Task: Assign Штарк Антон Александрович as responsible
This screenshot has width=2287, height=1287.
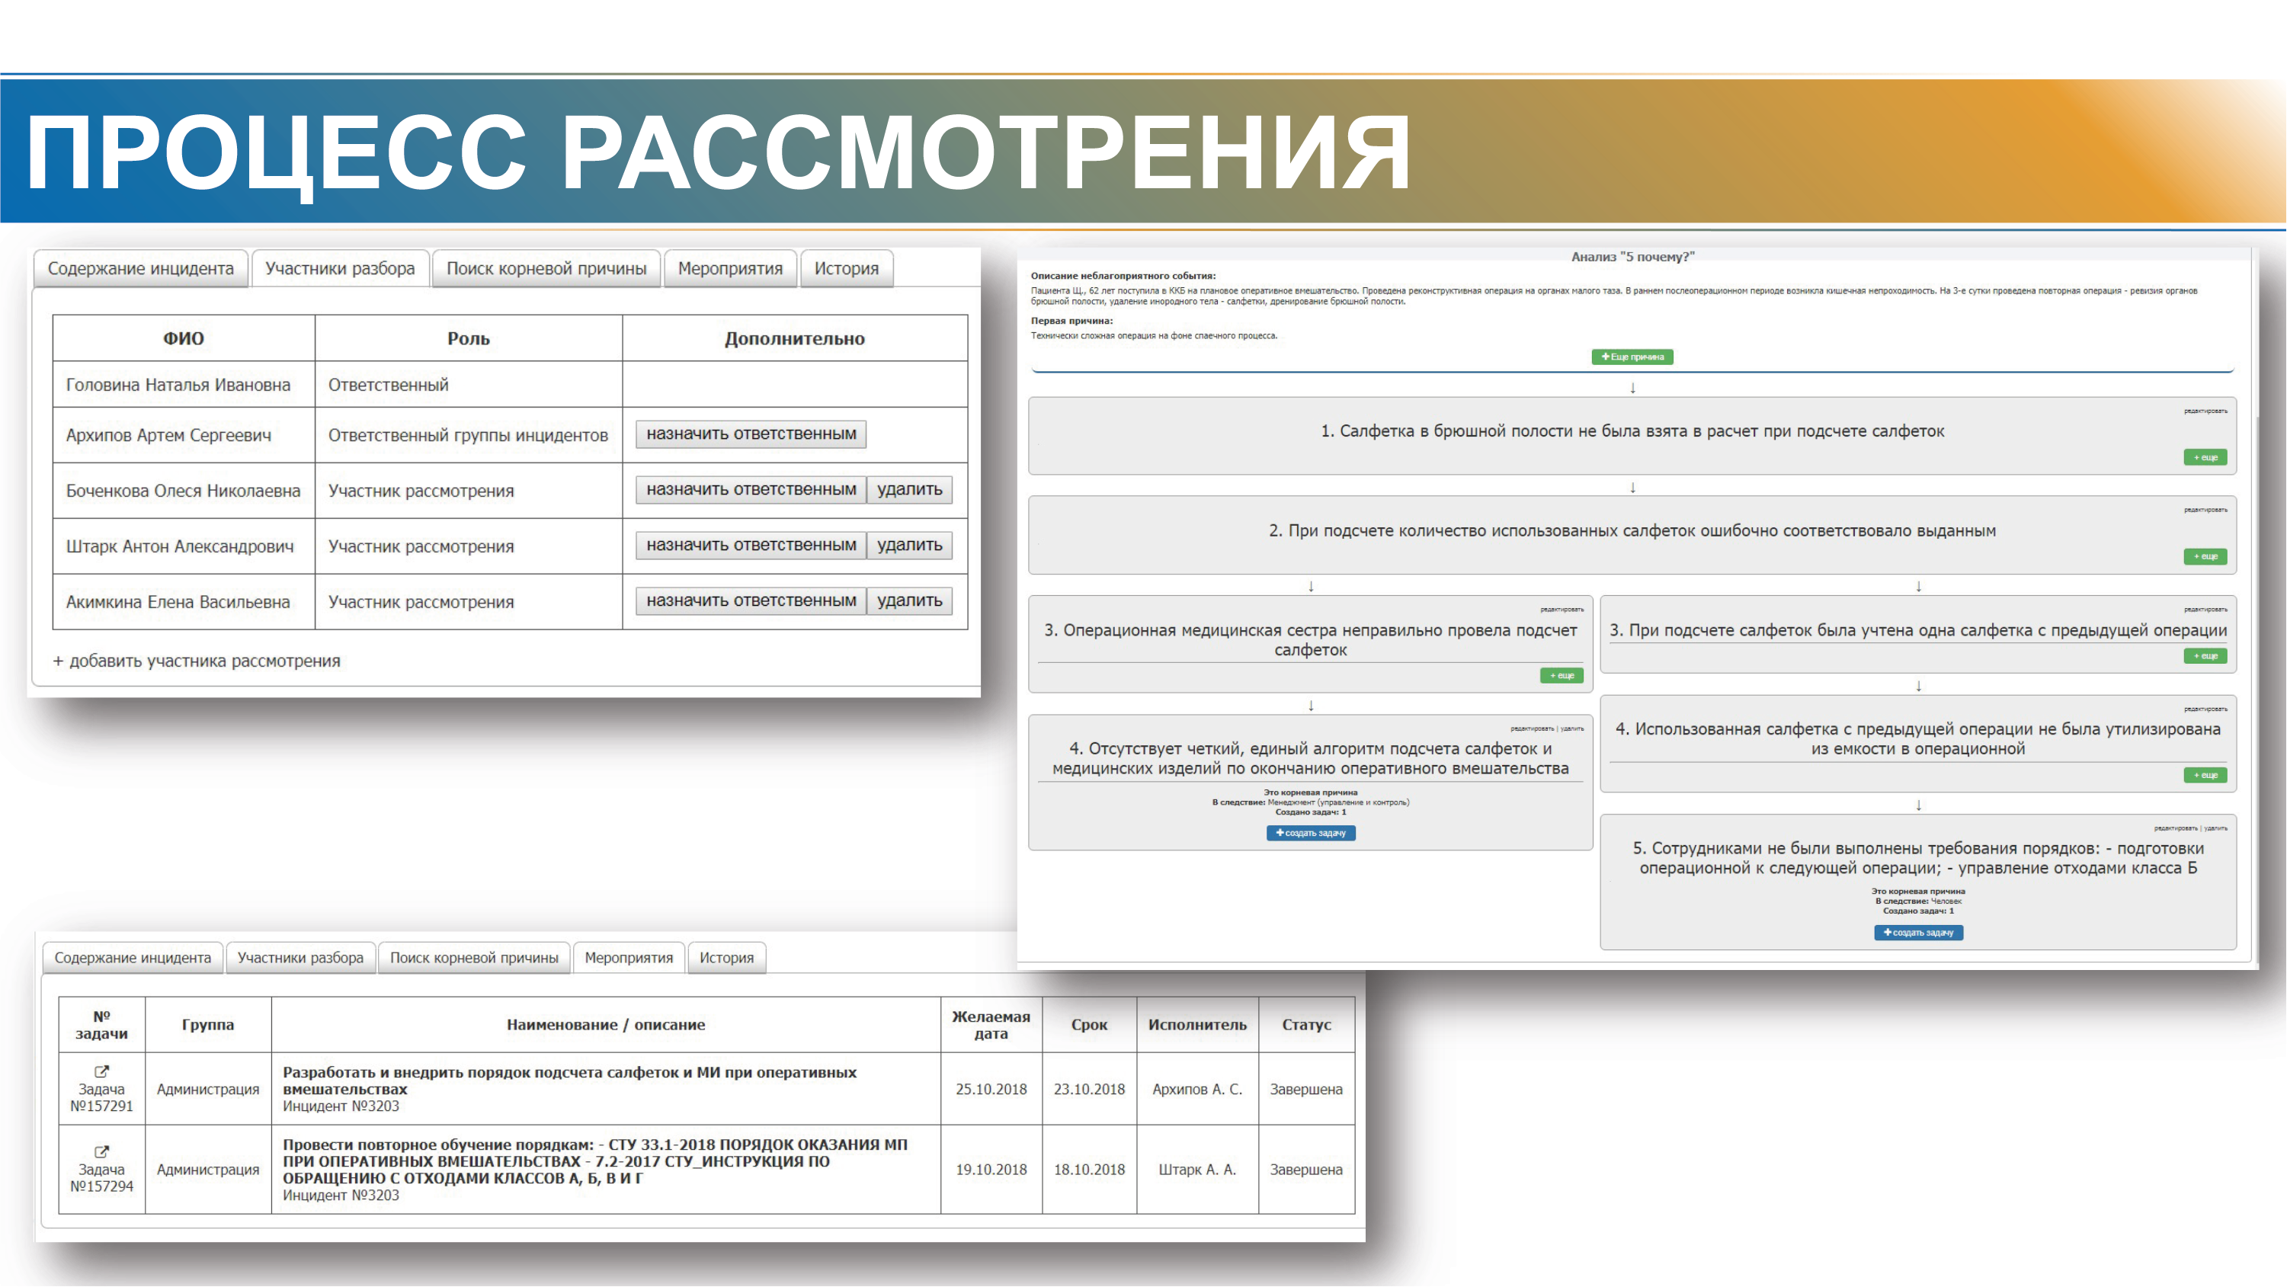Action: (x=751, y=545)
